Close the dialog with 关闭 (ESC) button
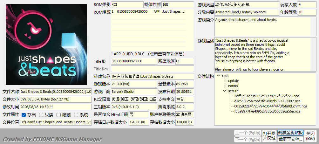The width and height of the screenshot is (319, 144). 310,136
